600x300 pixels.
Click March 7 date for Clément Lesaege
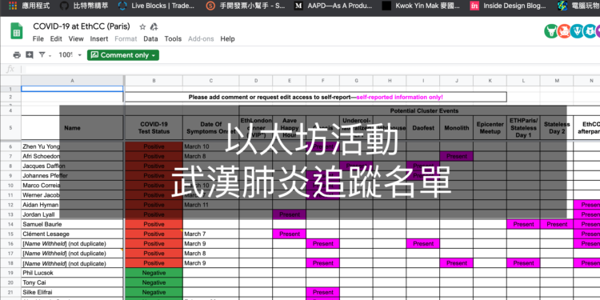[211, 234]
